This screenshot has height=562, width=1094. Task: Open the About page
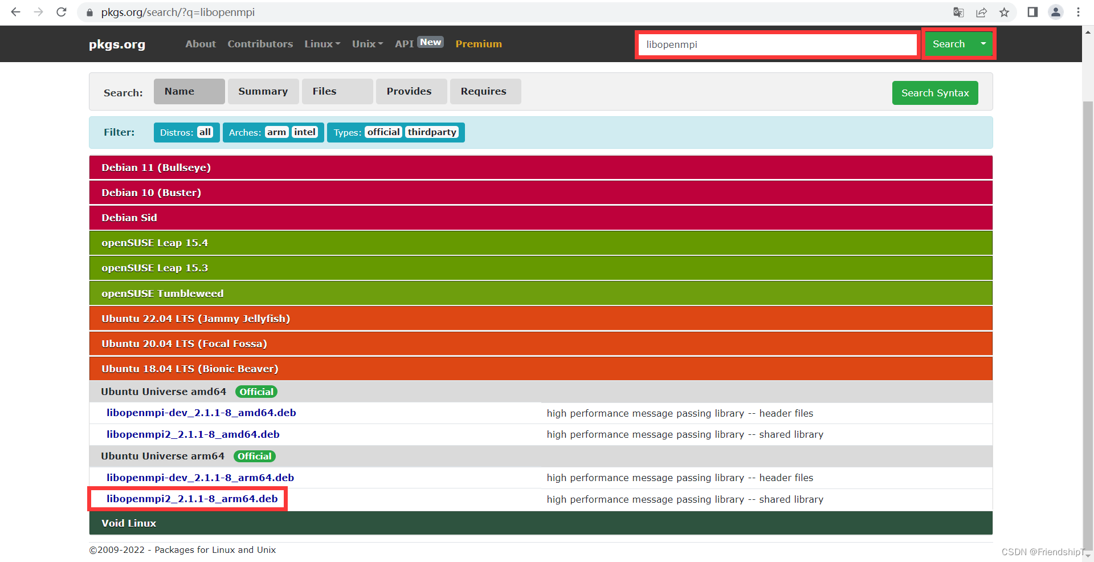point(201,44)
